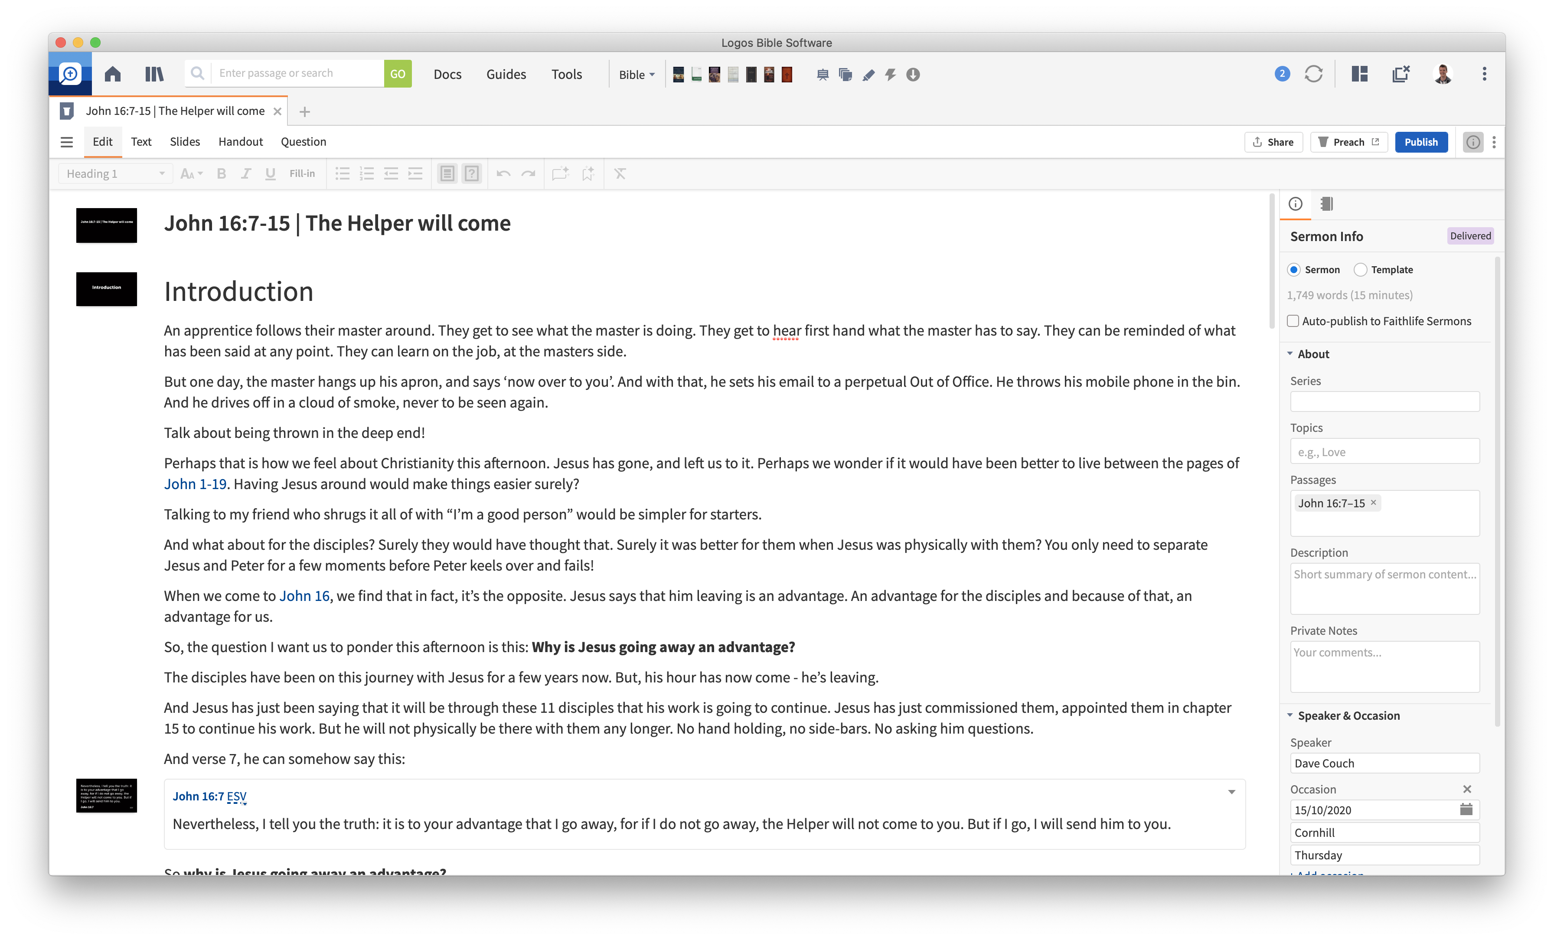Viewport: 1554px width, 940px height.
Task: Collapse the Speaker & Occasion section
Action: pos(1290,715)
